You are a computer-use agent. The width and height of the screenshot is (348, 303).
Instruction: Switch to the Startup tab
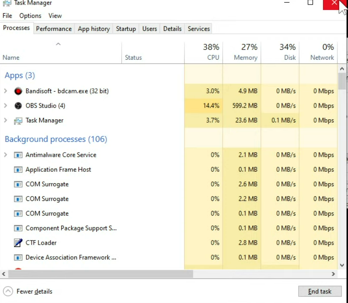coord(126,29)
